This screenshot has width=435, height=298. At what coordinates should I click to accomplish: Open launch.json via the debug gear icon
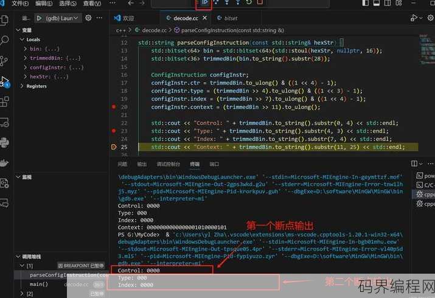pos(88,18)
